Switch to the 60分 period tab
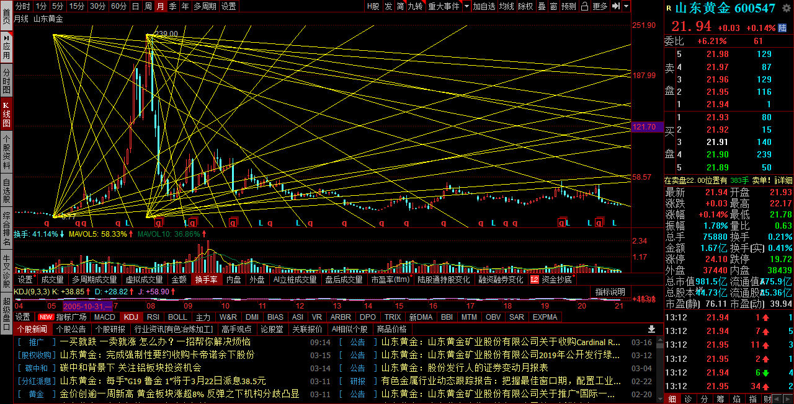Image resolution: width=794 pixels, height=404 pixels. [118, 6]
